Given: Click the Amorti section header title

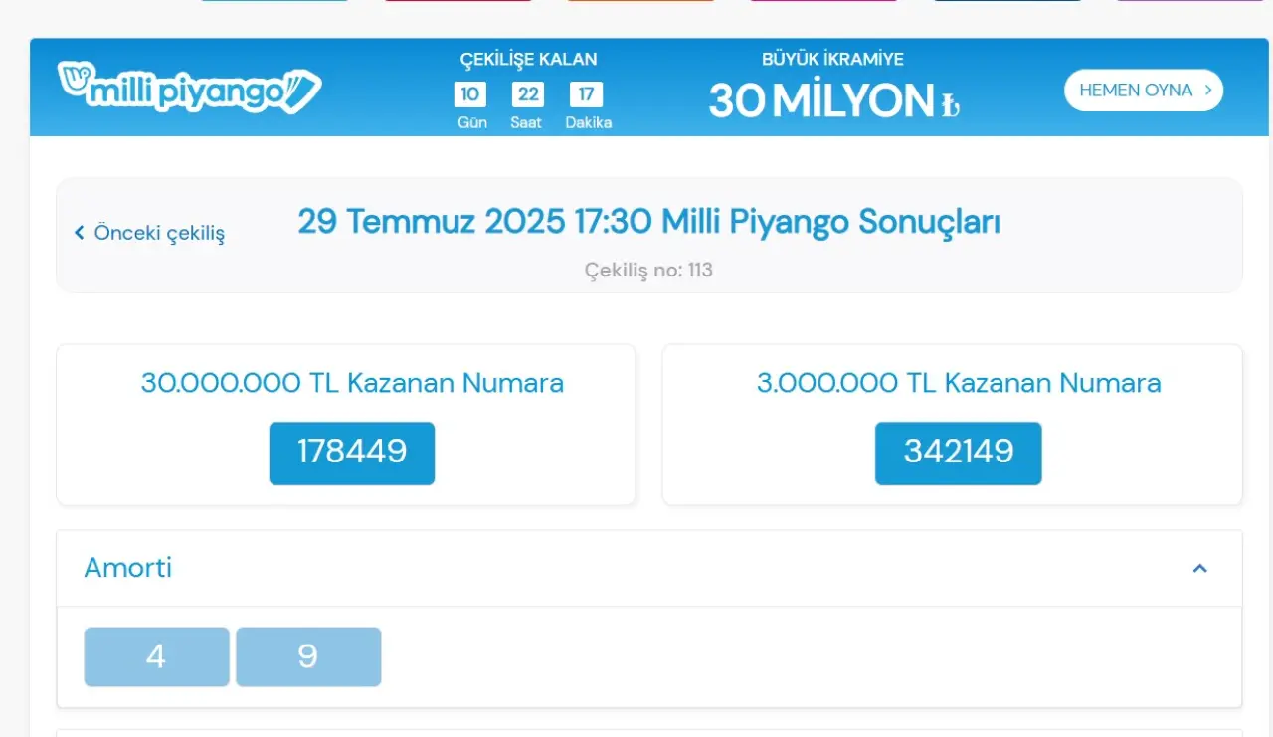Looking at the screenshot, I should click(x=127, y=568).
